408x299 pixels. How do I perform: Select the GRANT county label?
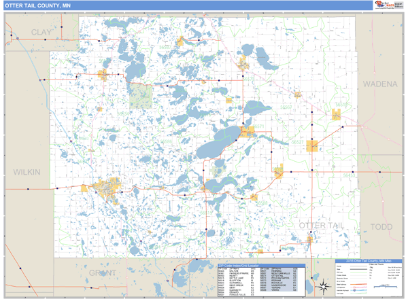point(101,273)
